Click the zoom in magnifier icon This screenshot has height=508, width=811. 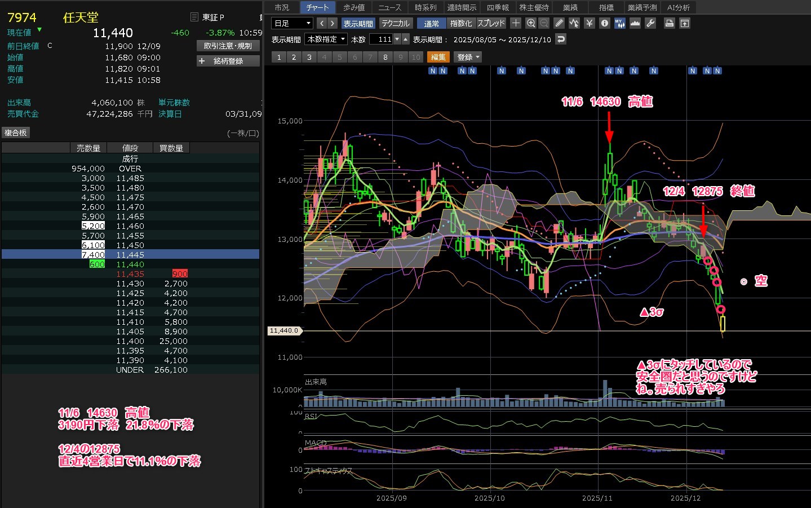(530, 23)
